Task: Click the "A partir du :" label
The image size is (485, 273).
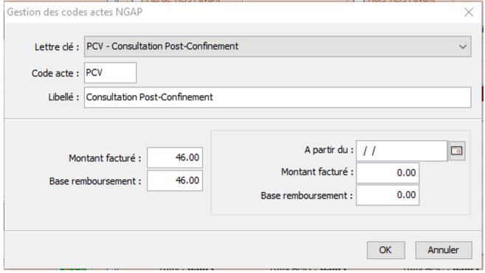Action: 329,150
